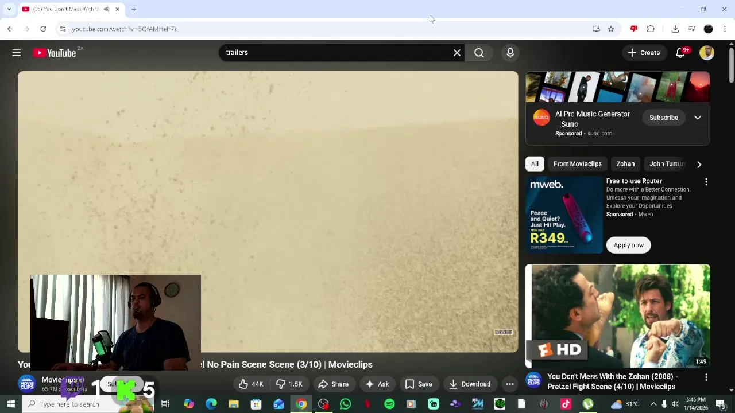The height and width of the screenshot is (413, 735).
Task: Open the more actions ellipsis under video
Action: 510,384
